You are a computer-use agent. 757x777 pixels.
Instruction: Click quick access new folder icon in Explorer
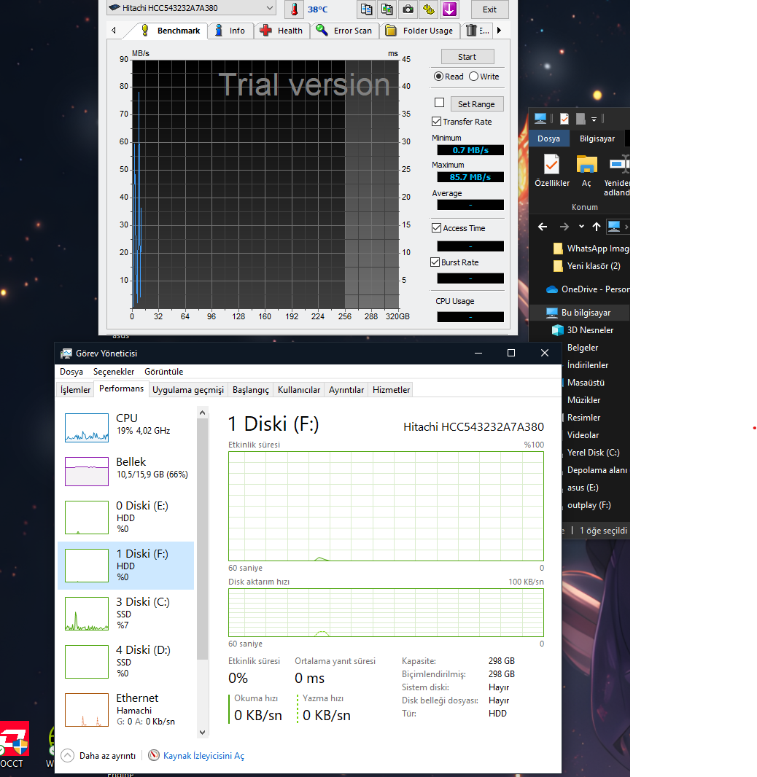581,119
